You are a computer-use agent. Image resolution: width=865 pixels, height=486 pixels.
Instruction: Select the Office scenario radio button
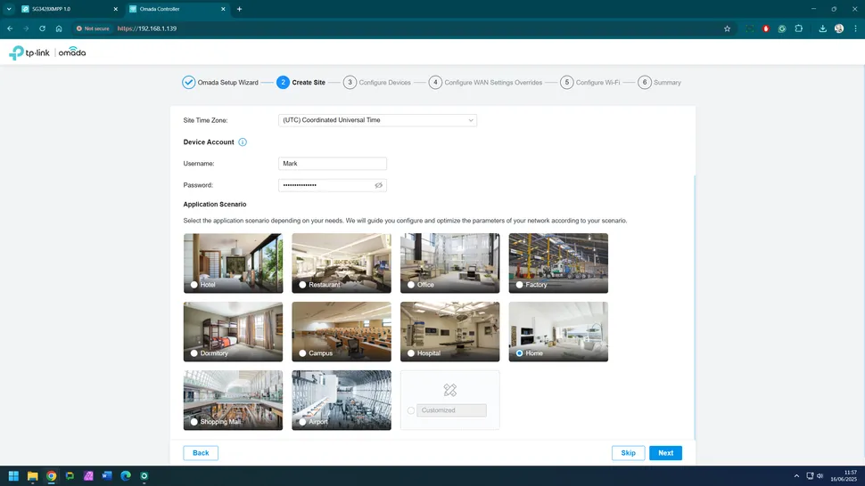pyautogui.click(x=411, y=285)
